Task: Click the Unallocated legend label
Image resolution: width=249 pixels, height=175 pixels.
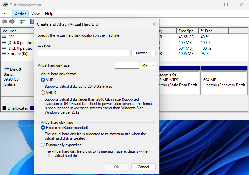Action: [18, 108]
